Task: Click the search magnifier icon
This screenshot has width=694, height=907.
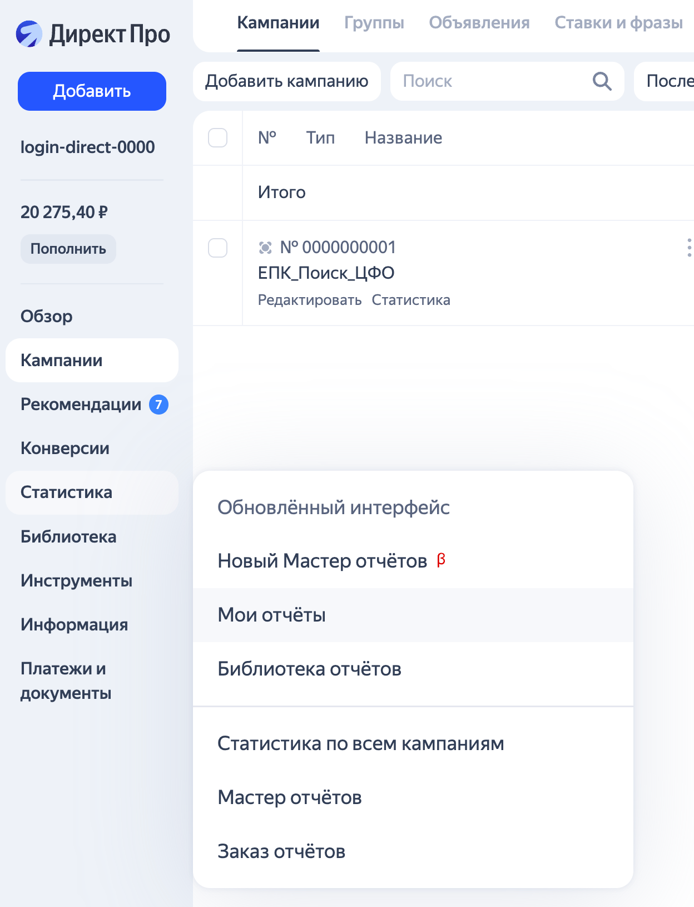Action: coord(602,81)
